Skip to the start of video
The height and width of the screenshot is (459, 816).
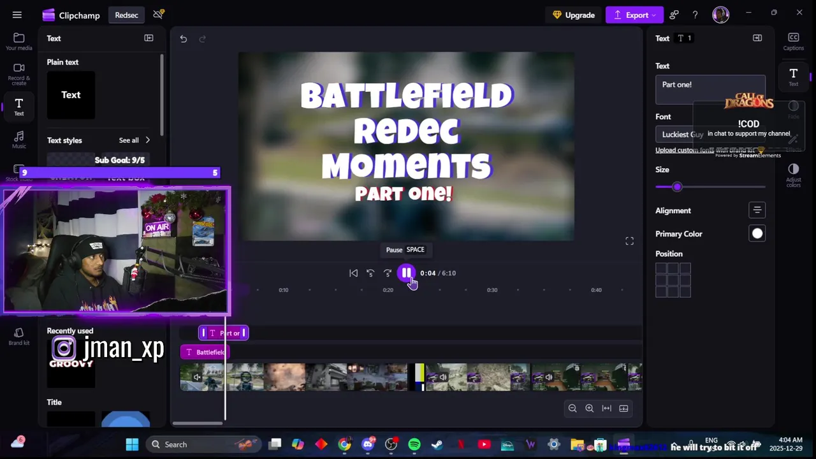click(353, 273)
